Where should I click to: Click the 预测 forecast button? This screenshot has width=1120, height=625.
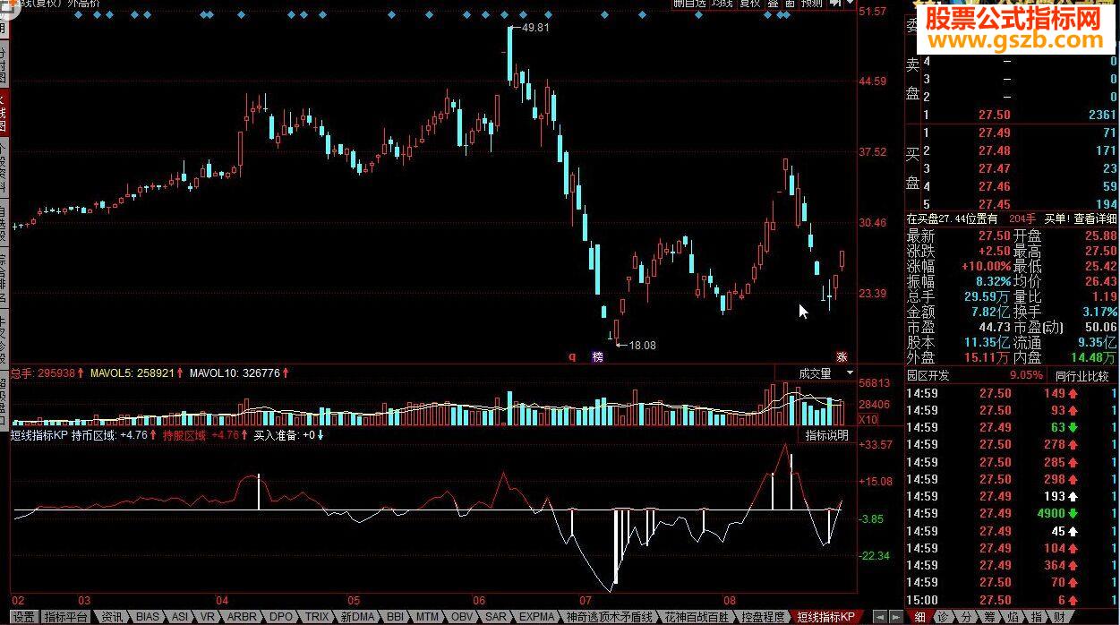811,4
